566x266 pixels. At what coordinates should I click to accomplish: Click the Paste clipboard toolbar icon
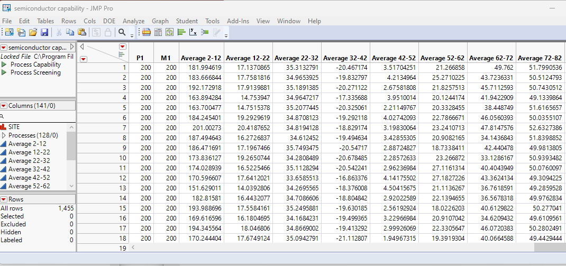click(82, 32)
